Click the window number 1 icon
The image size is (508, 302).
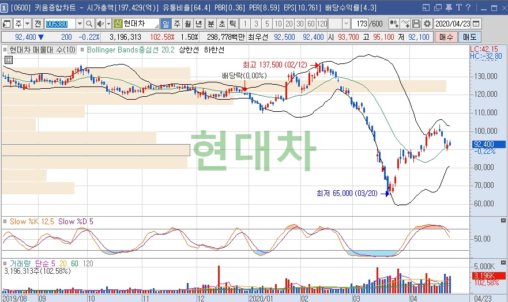[x=4, y=7]
